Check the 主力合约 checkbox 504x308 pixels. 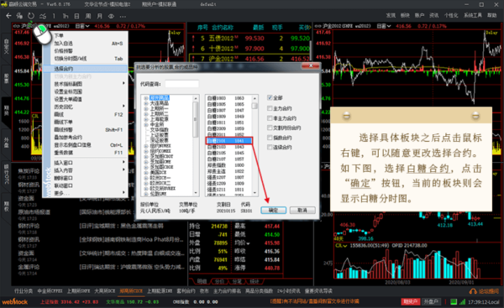tap(270, 108)
